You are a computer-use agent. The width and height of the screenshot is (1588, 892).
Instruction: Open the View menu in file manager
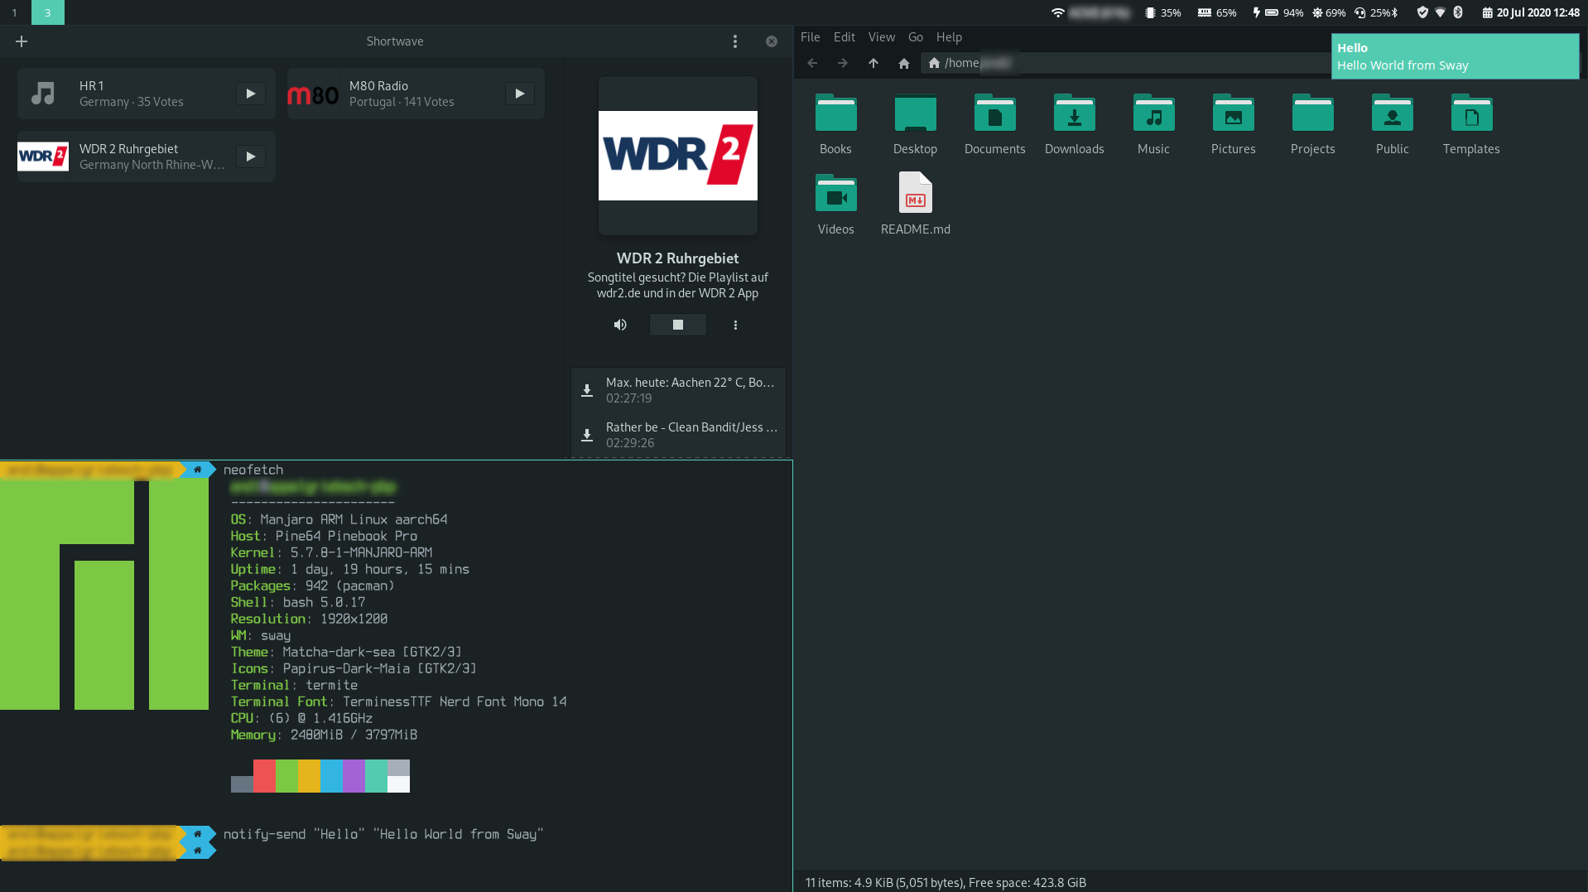tap(882, 37)
